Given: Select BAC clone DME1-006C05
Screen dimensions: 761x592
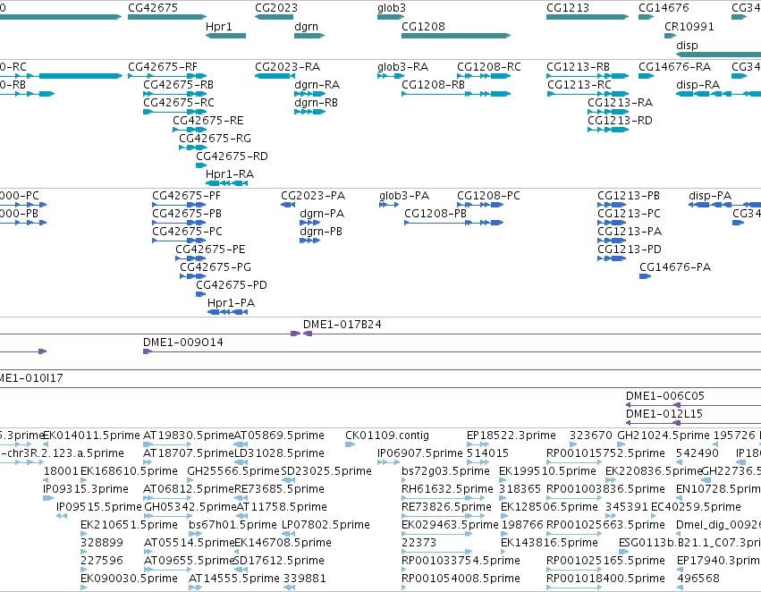Looking at the screenshot, I should coord(694,405).
